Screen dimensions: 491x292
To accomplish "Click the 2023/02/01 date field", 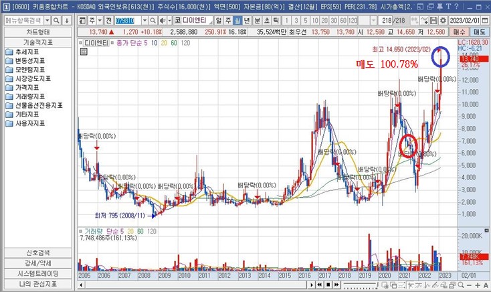I will tap(465, 21).
